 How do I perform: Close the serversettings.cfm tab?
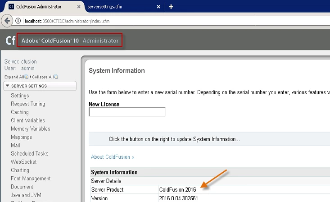[x=158, y=7]
